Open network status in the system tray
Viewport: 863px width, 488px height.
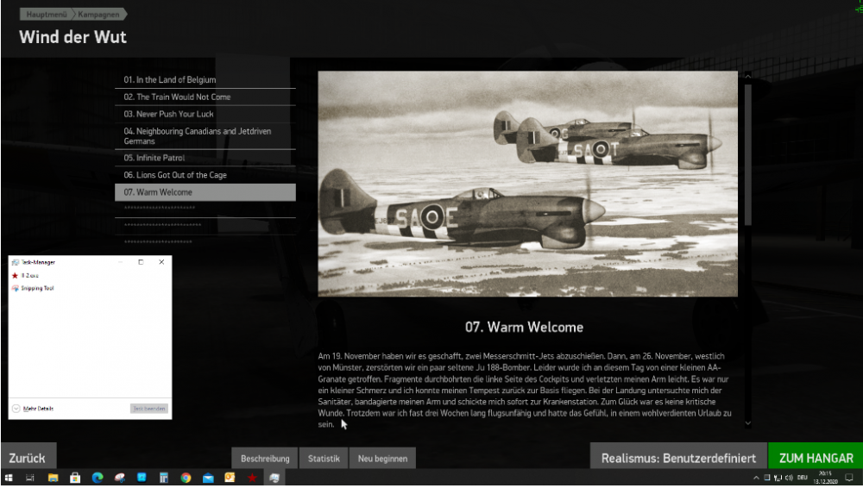pyautogui.click(x=778, y=478)
